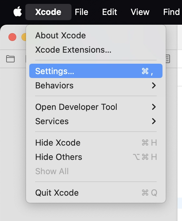Image resolution: width=182 pixels, height=221 pixels.
Task: Close the window with red button
Action: pyautogui.click(x=12, y=37)
